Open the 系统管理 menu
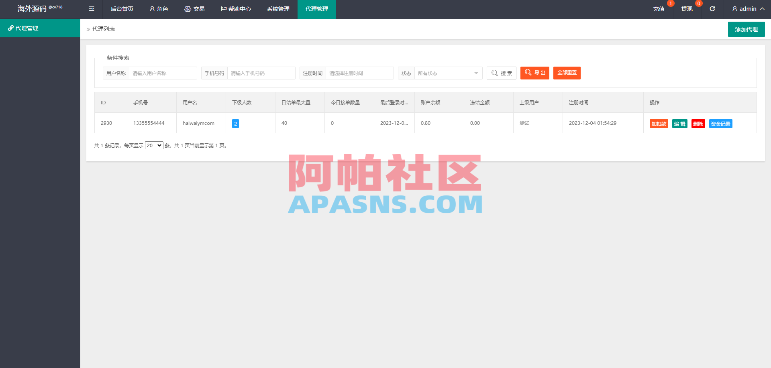The height and width of the screenshot is (368, 771). coord(277,9)
